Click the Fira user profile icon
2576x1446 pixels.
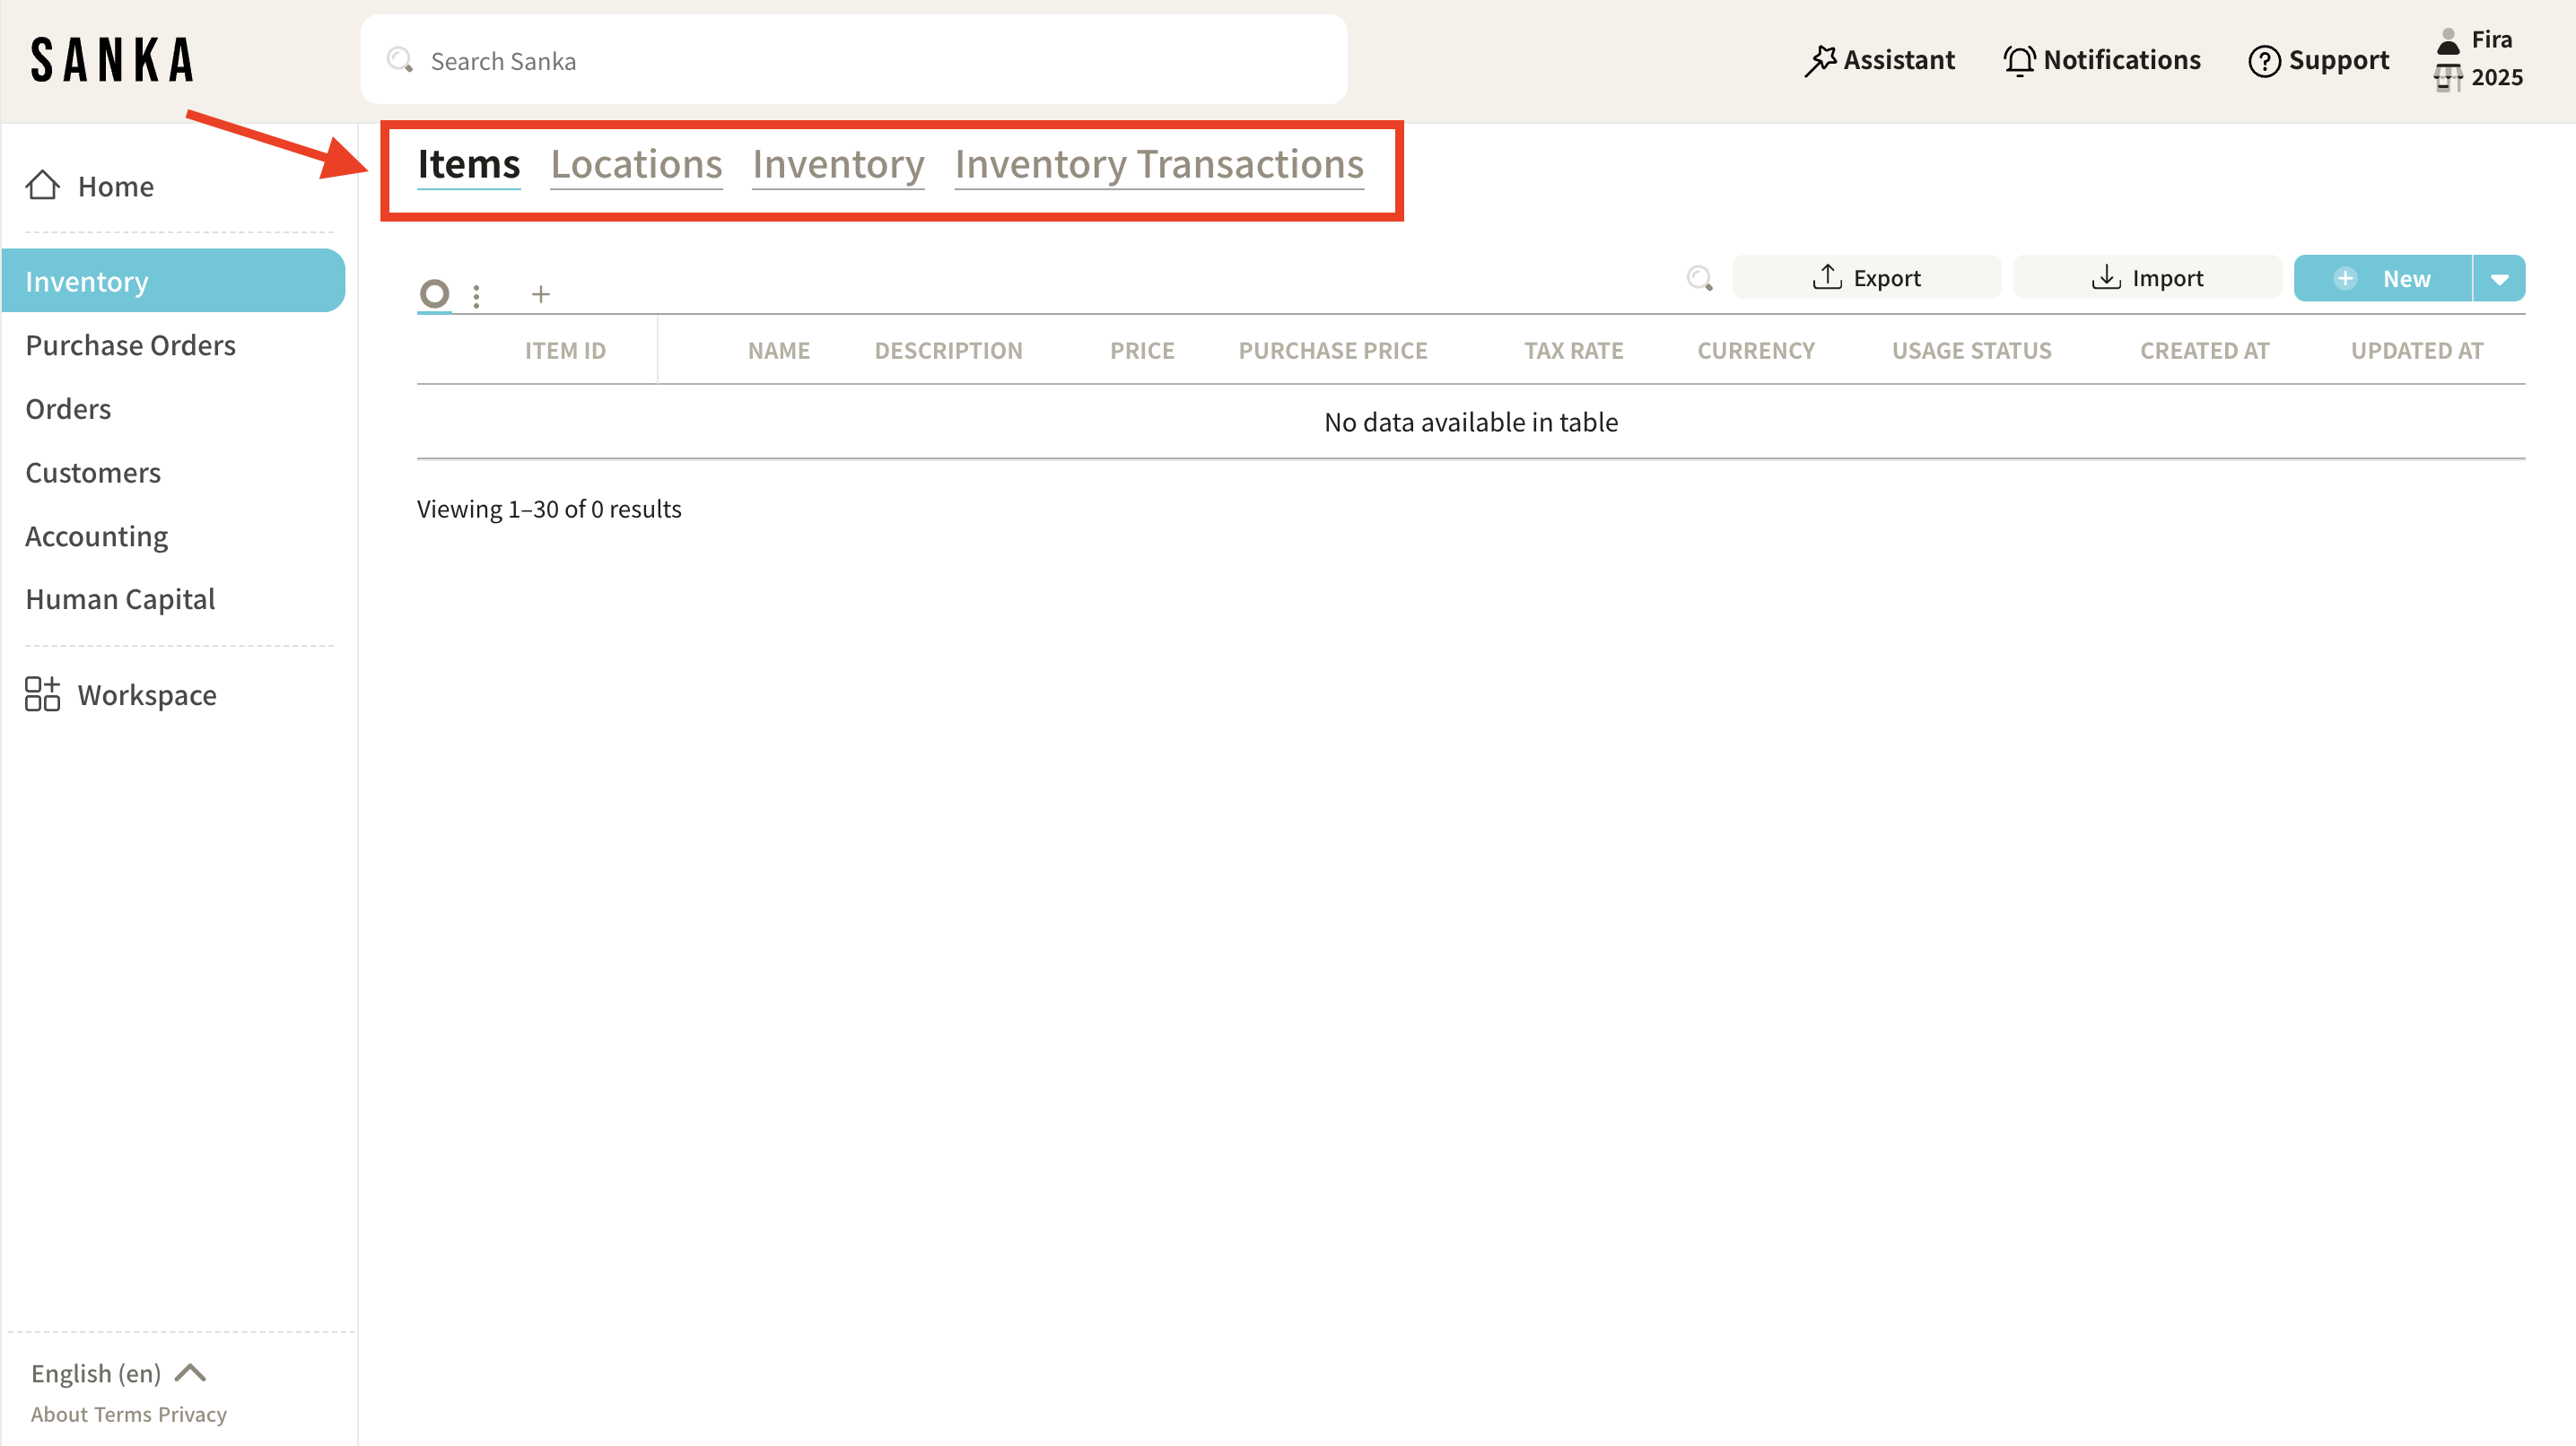click(2448, 41)
